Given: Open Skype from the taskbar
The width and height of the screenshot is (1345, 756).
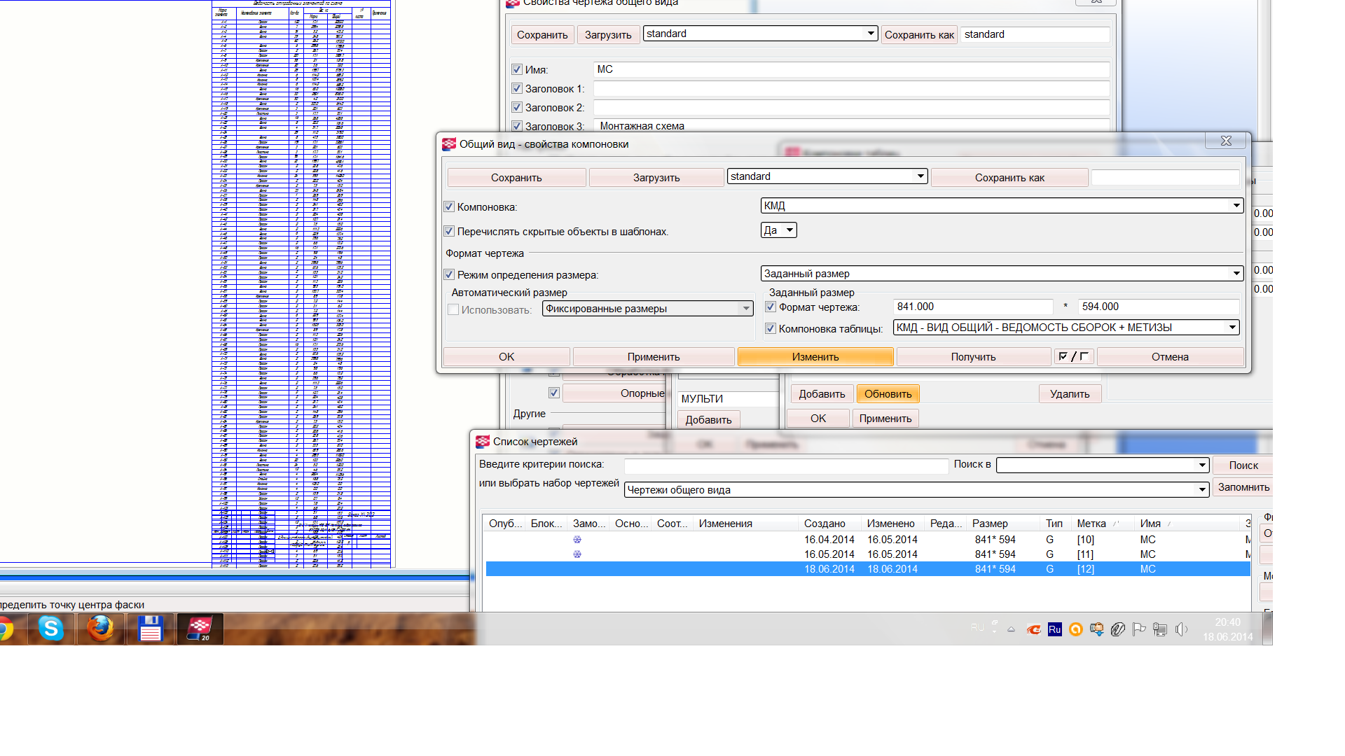Looking at the screenshot, I should click(x=50, y=629).
